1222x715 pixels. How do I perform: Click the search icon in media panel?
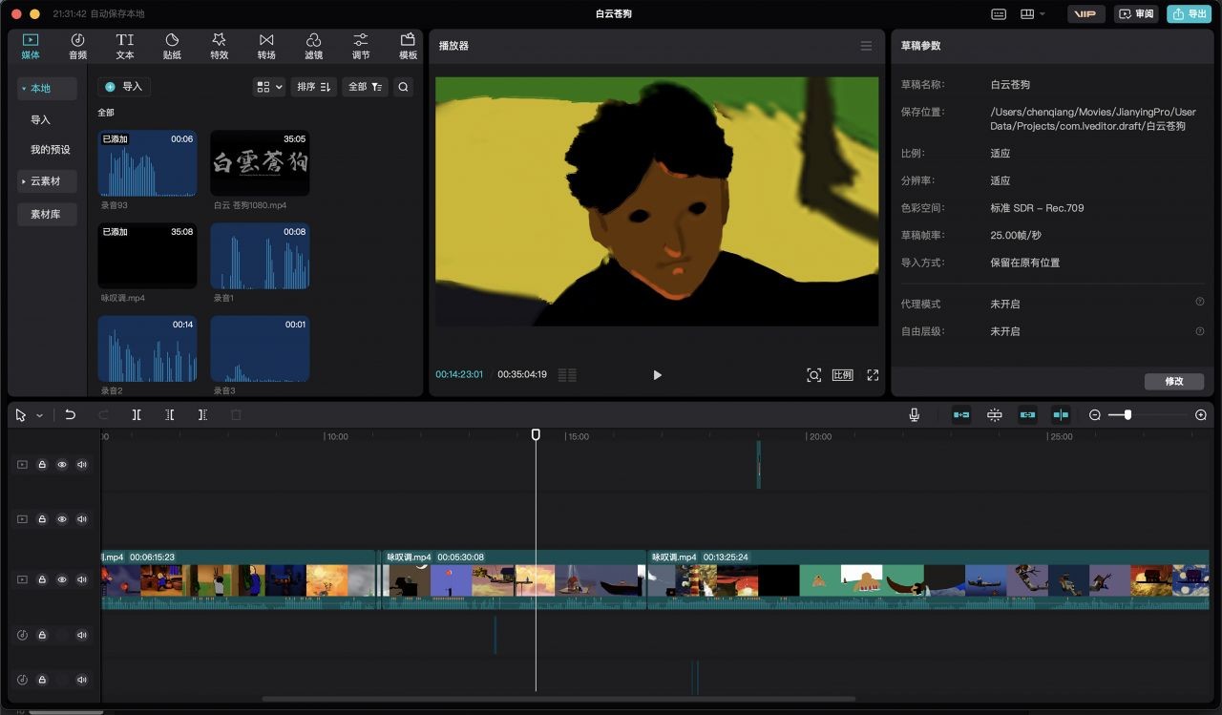point(404,87)
